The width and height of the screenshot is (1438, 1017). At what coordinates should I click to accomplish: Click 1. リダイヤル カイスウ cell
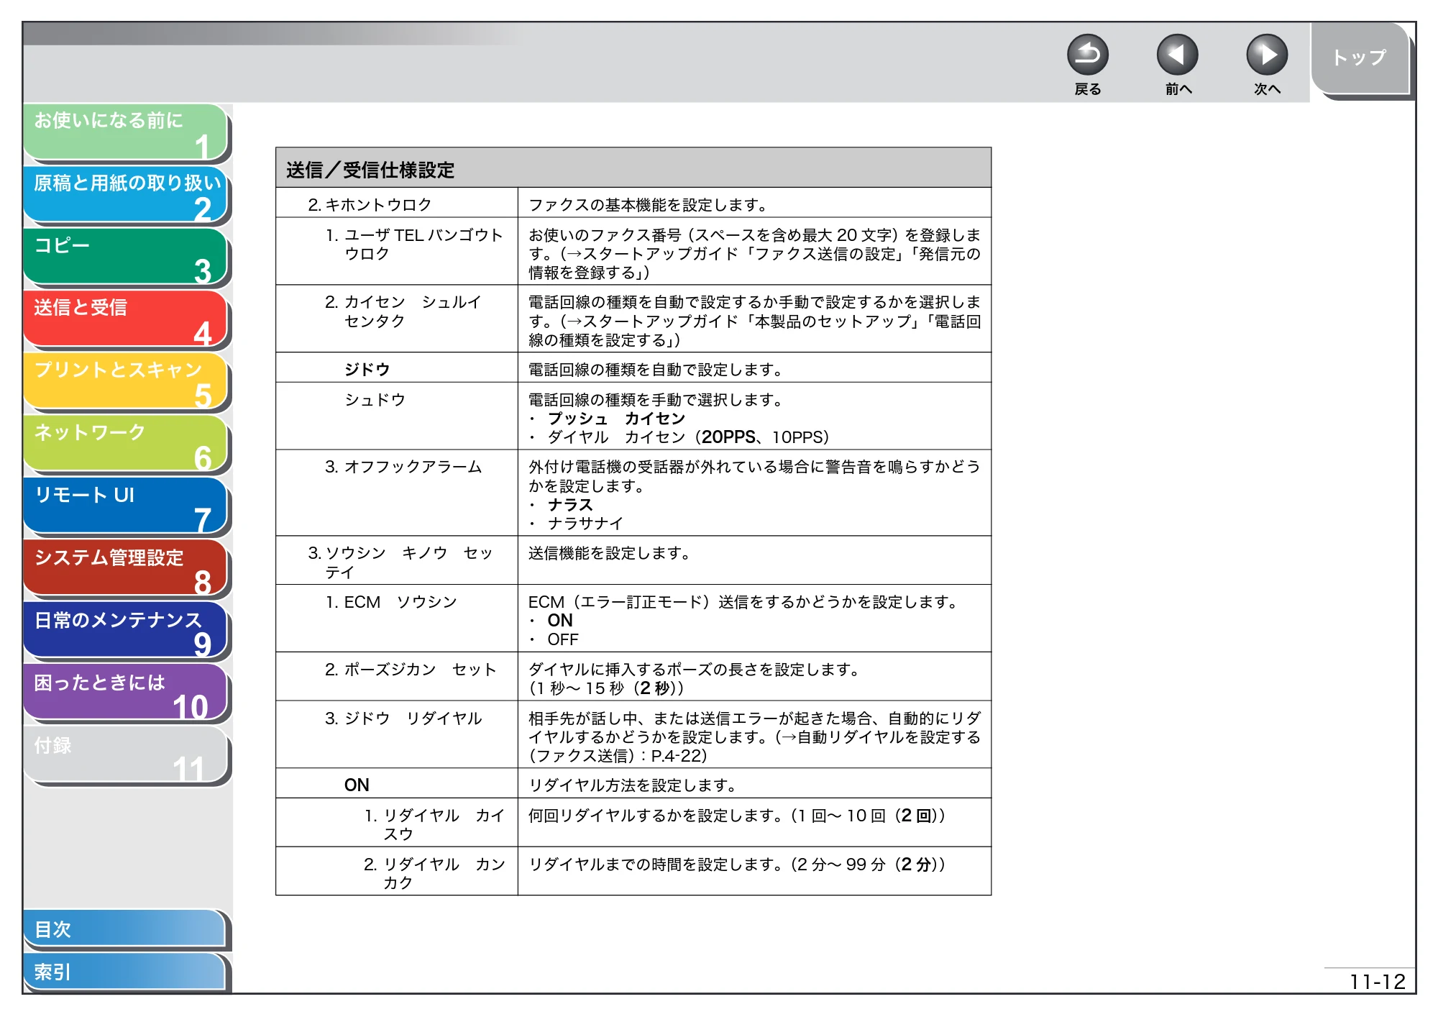pyautogui.click(x=397, y=823)
